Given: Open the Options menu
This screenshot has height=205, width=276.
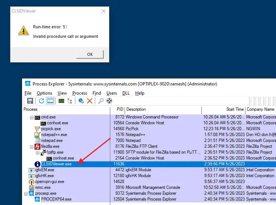Looking at the screenshot, I should (x=44, y=93).
